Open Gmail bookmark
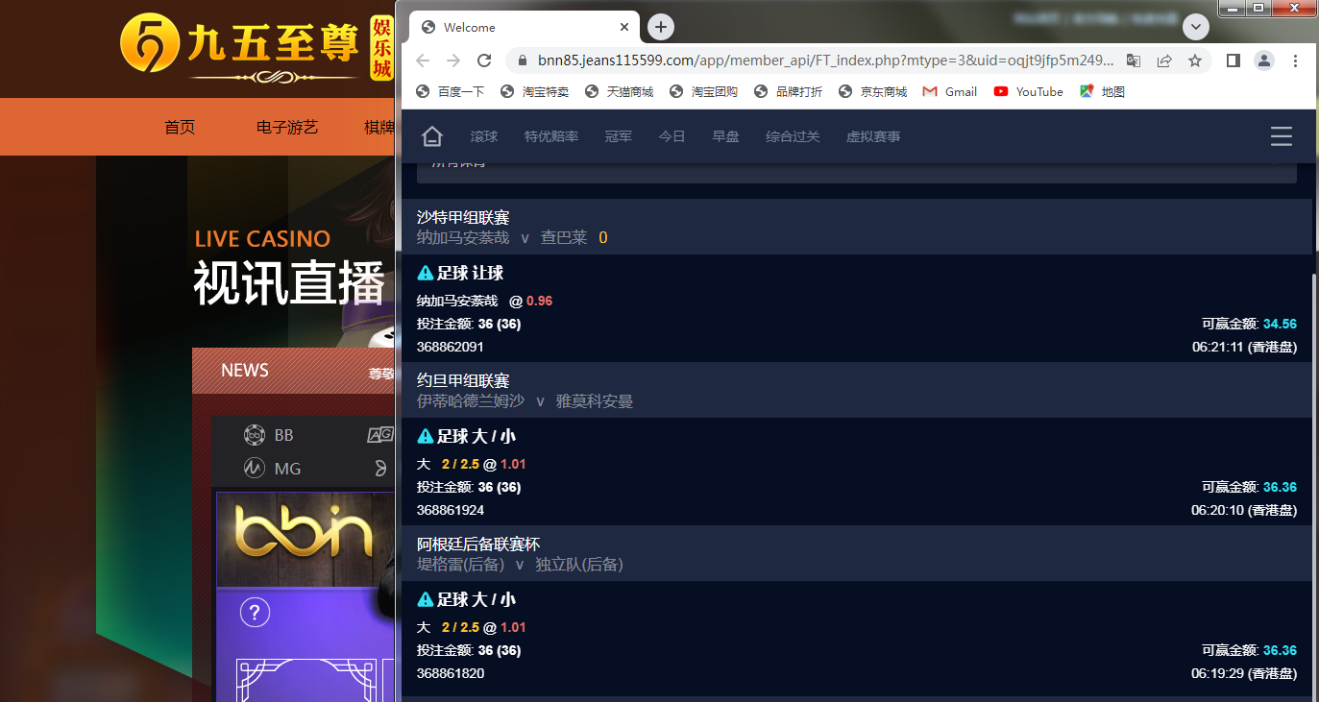This screenshot has height=702, width=1319. click(950, 92)
